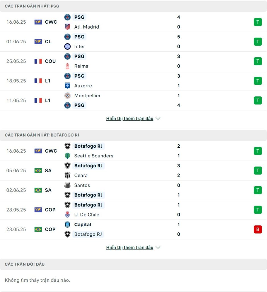Click the red B loss badge
This screenshot has width=267, height=292.
(258, 229)
